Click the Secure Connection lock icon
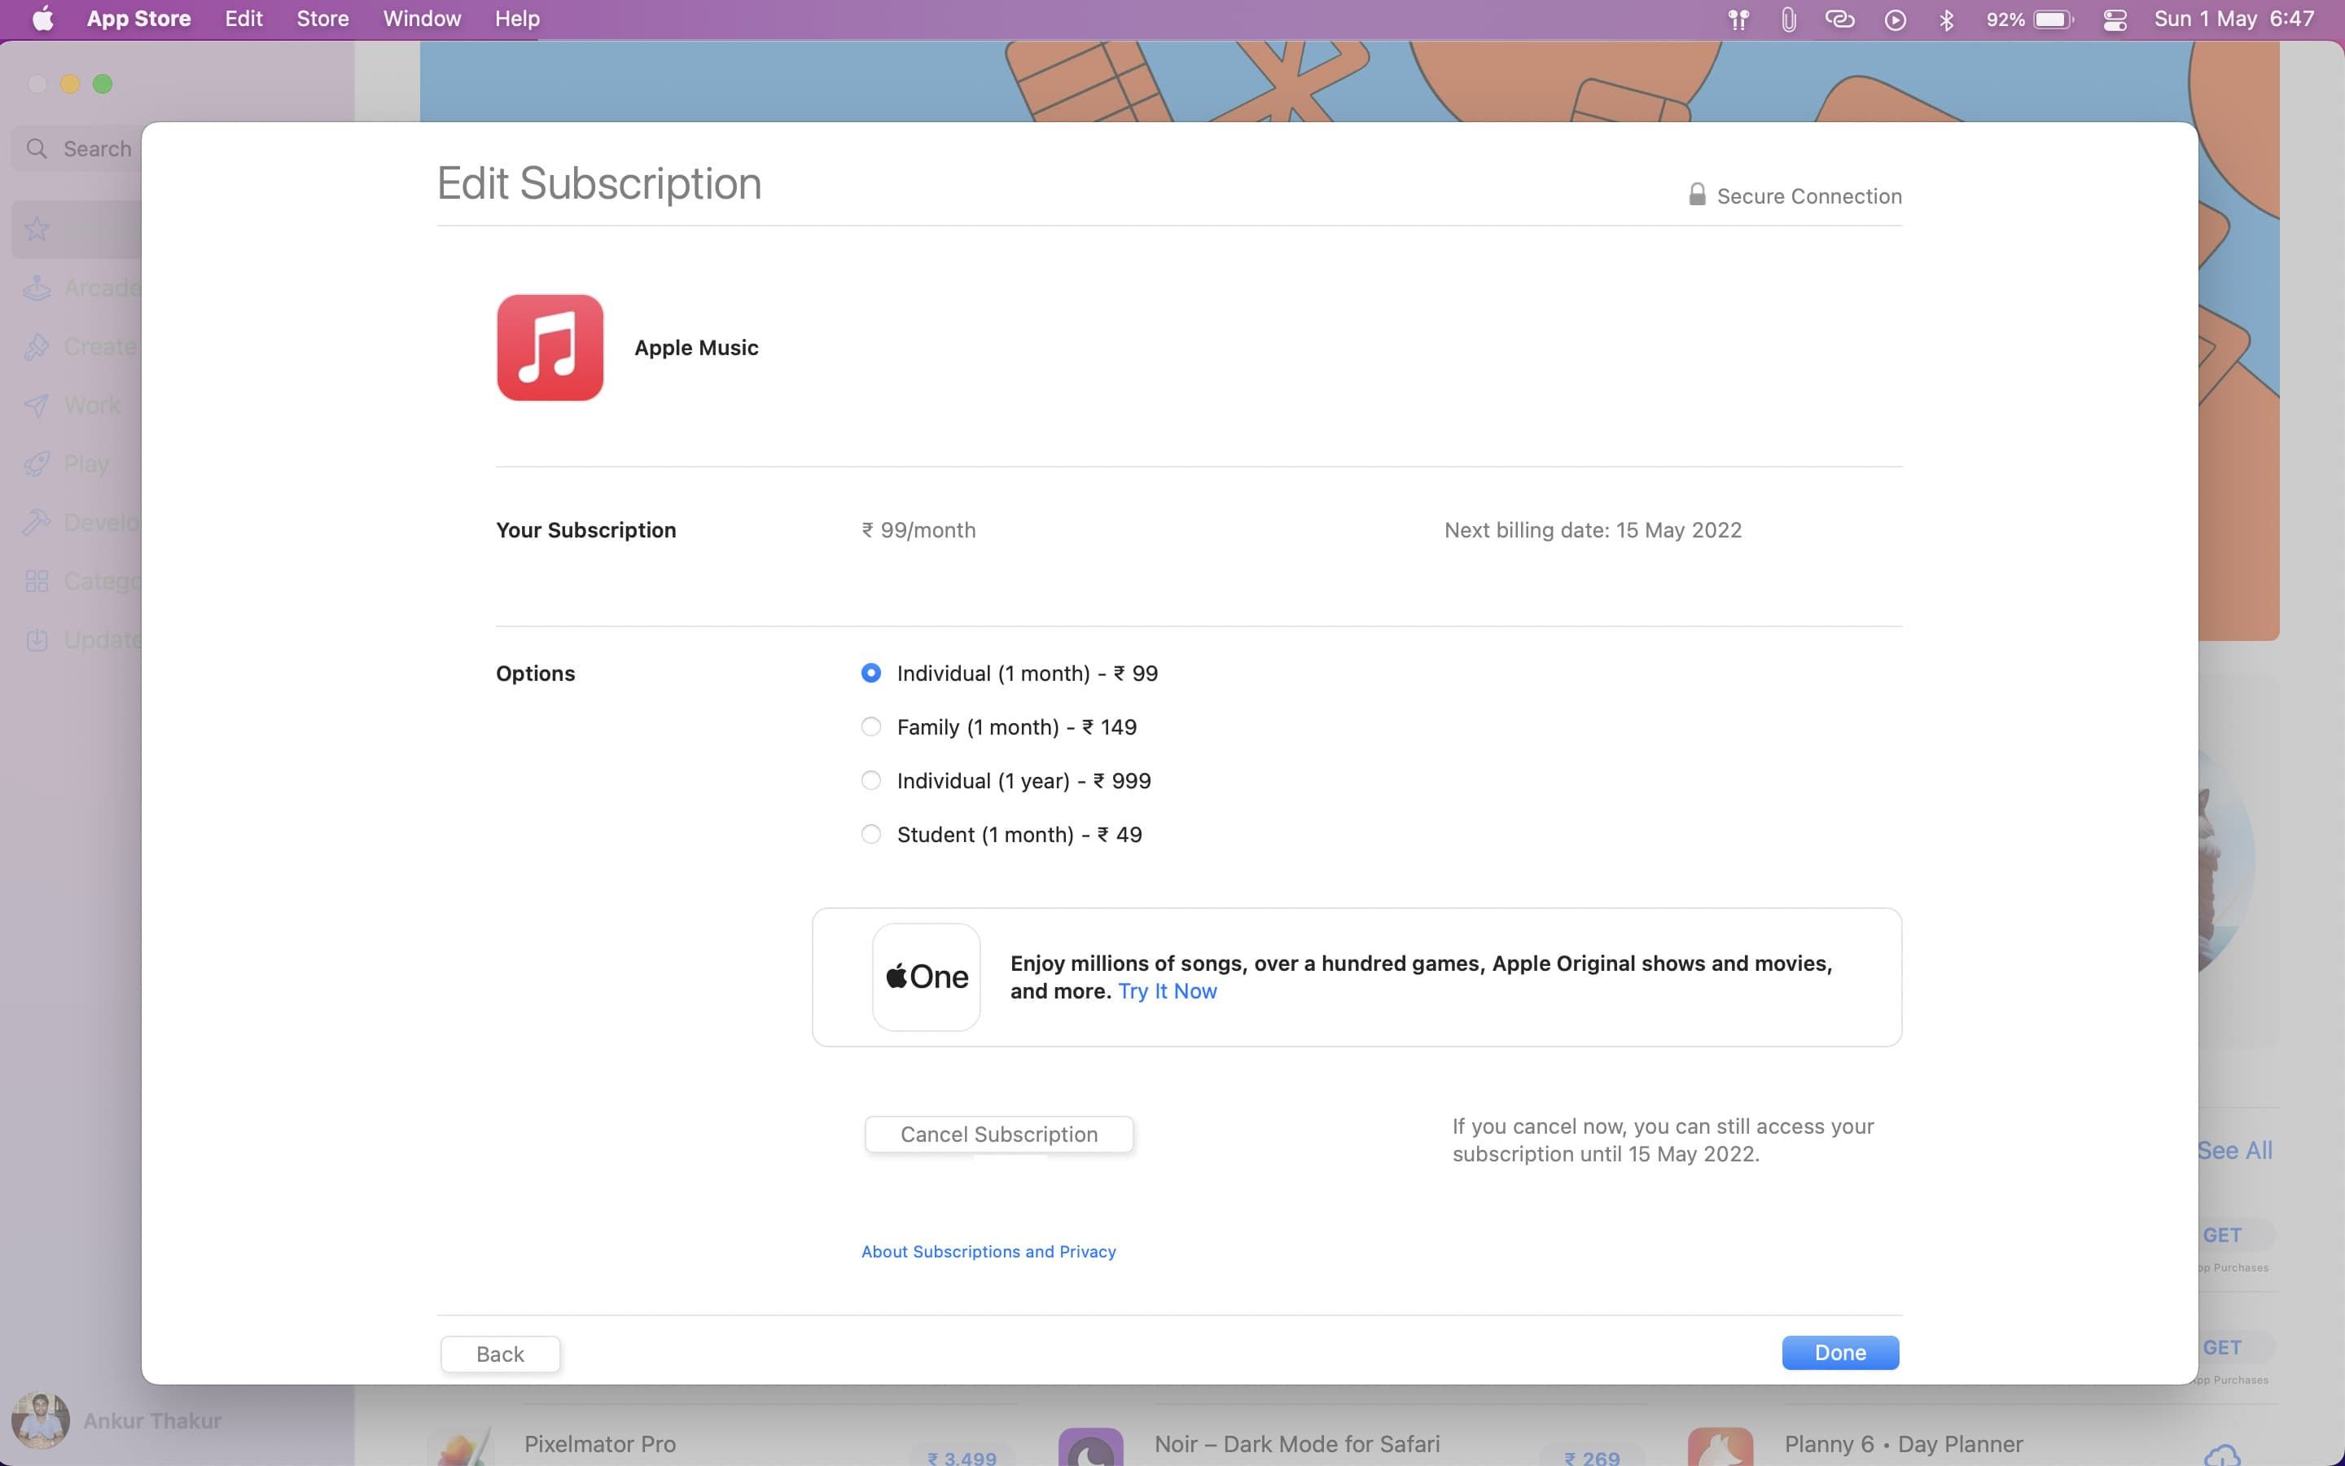2345x1466 pixels. click(1697, 195)
